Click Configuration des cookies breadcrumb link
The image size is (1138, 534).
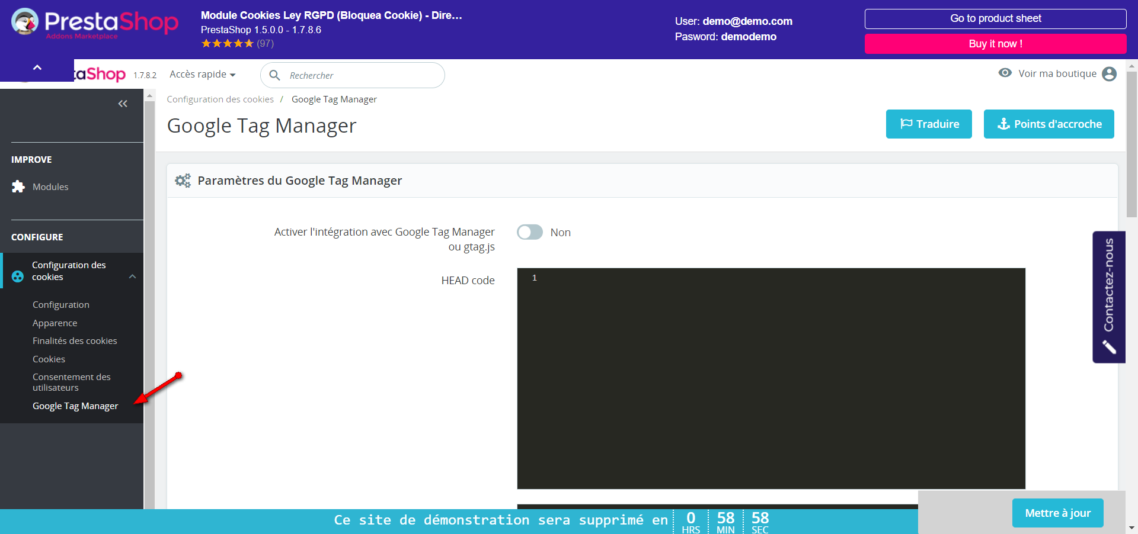220,99
